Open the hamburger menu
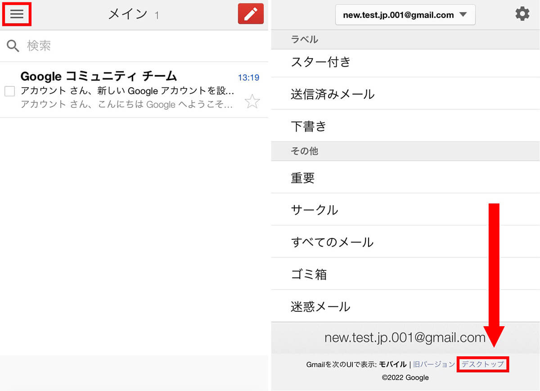The width and height of the screenshot is (540, 391). [17, 14]
